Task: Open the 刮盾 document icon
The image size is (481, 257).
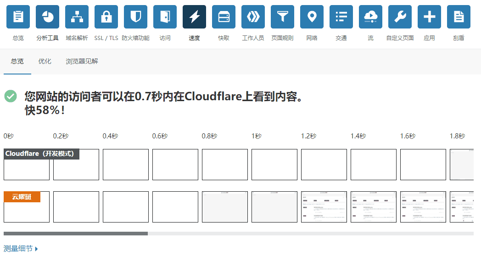Action: click(x=459, y=17)
